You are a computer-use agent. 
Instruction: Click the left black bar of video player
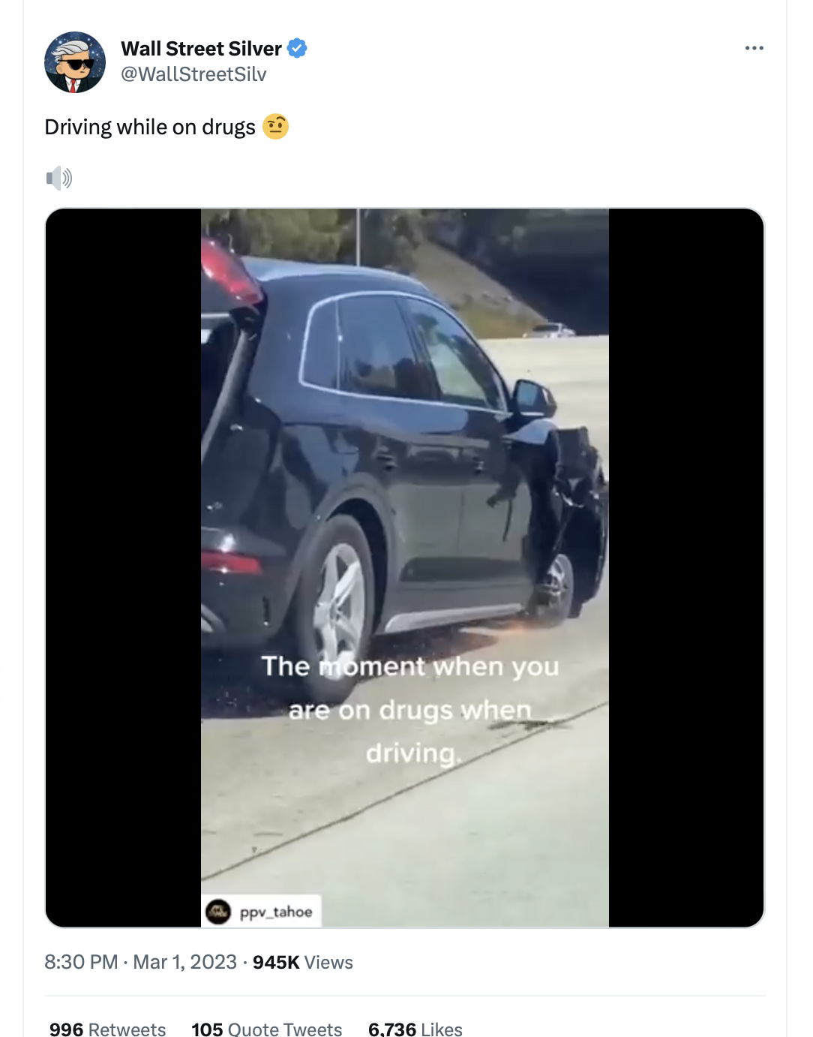123,567
